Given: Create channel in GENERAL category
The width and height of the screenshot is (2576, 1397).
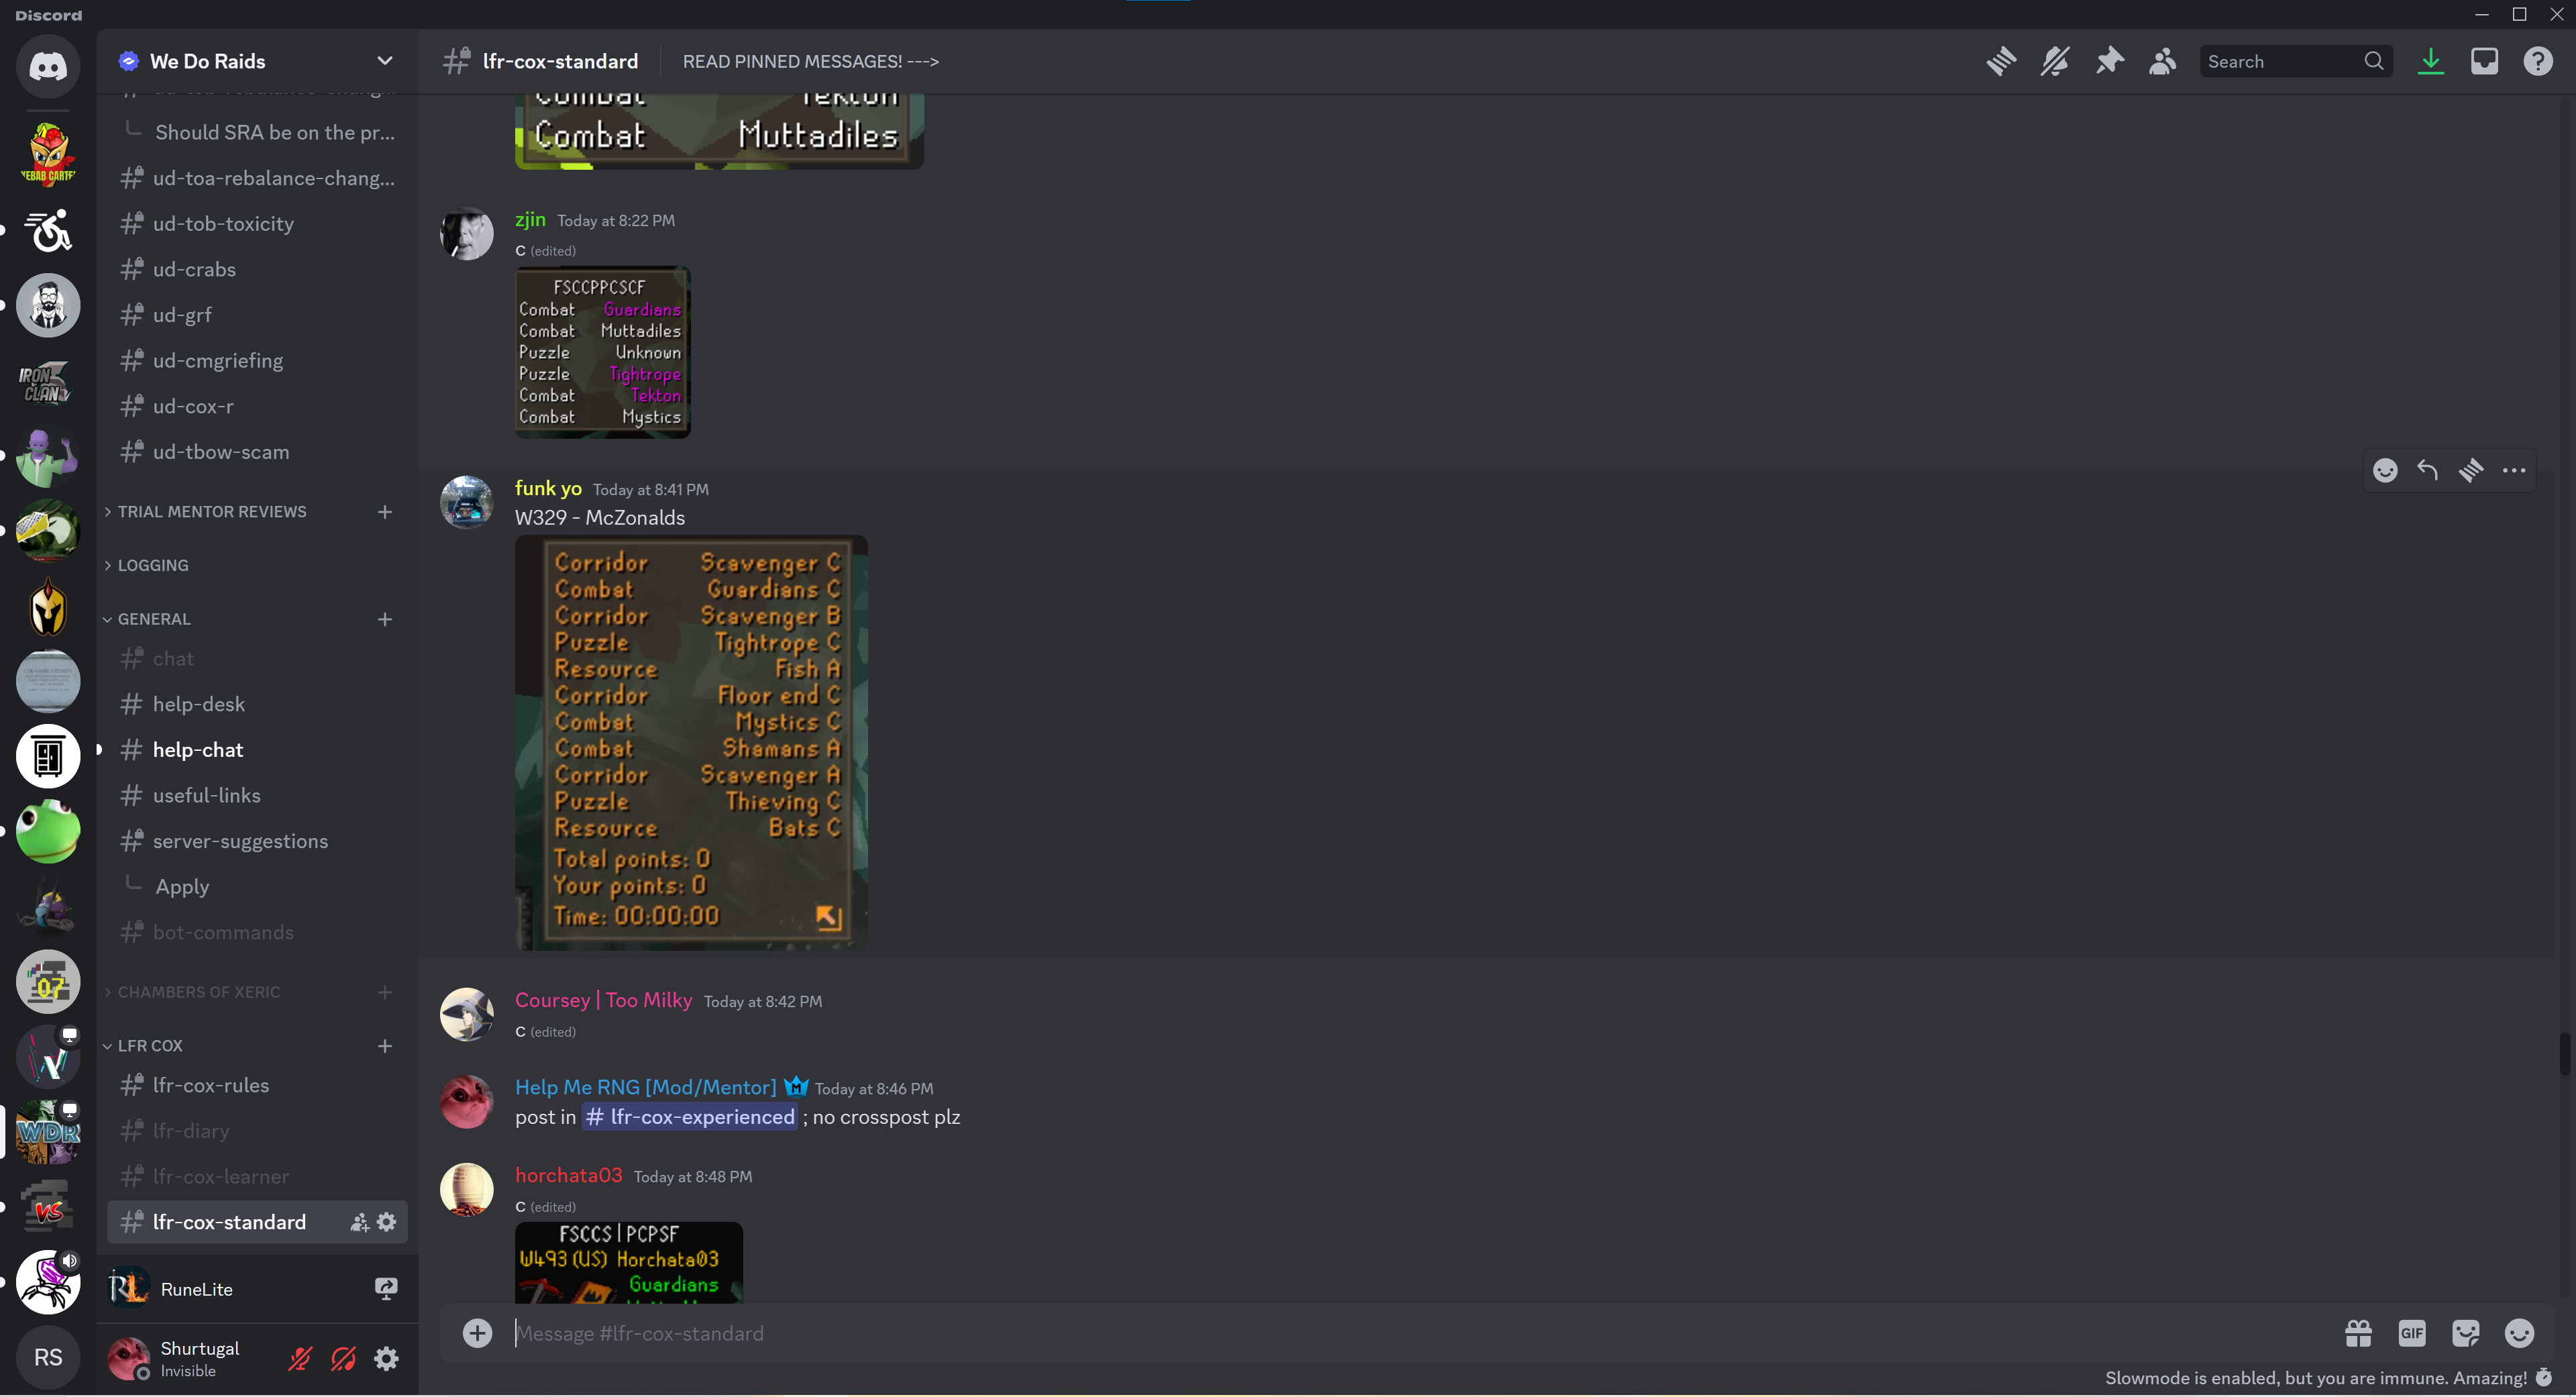Looking at the screenshot, I should [385, 619].
